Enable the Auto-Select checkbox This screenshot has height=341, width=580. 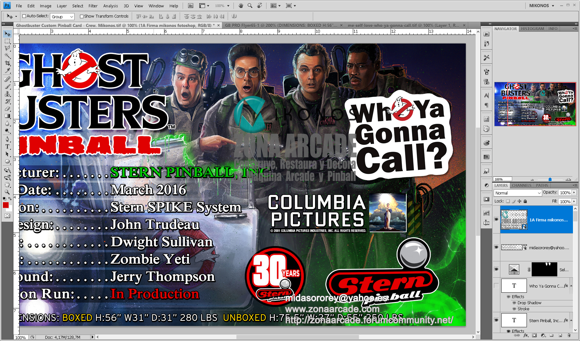click(24, 16)
